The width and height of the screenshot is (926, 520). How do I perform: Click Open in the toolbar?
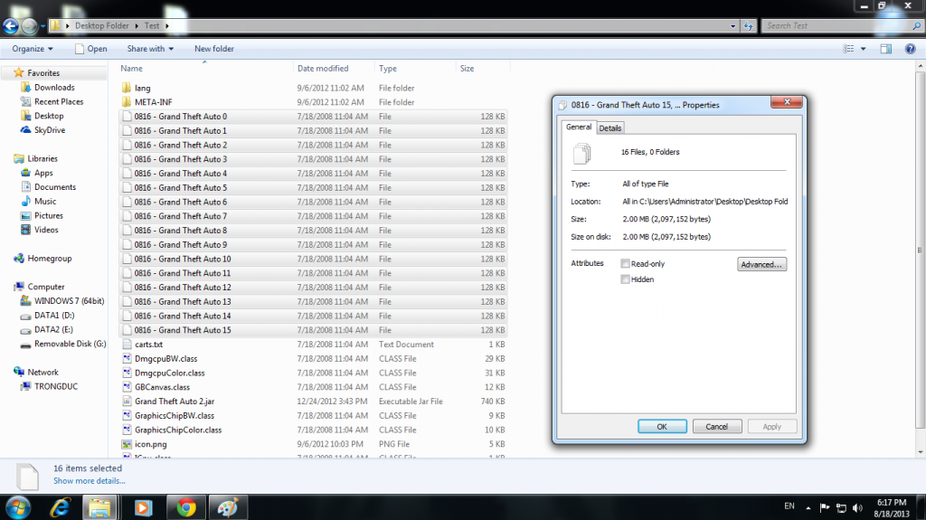tap(91, 49)
